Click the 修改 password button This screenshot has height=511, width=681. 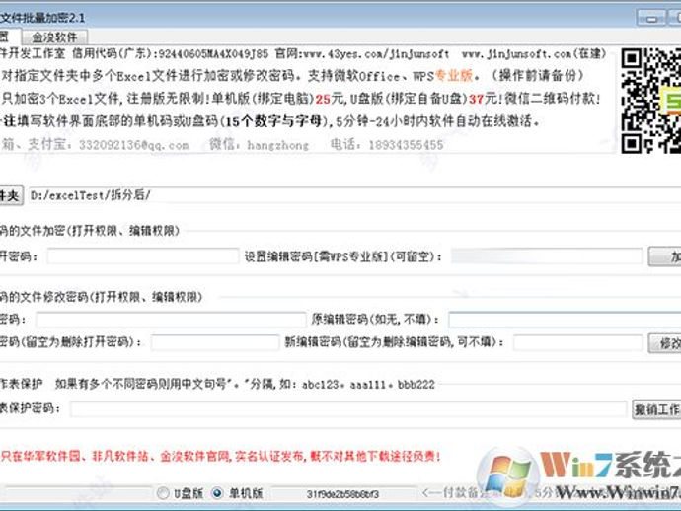pos(665,343)
